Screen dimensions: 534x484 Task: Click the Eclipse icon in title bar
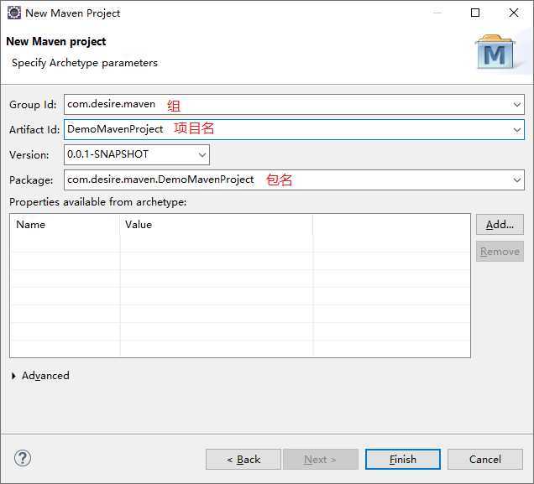14,13
